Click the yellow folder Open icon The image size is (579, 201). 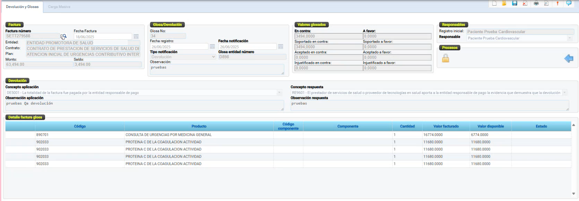(504, 3)
